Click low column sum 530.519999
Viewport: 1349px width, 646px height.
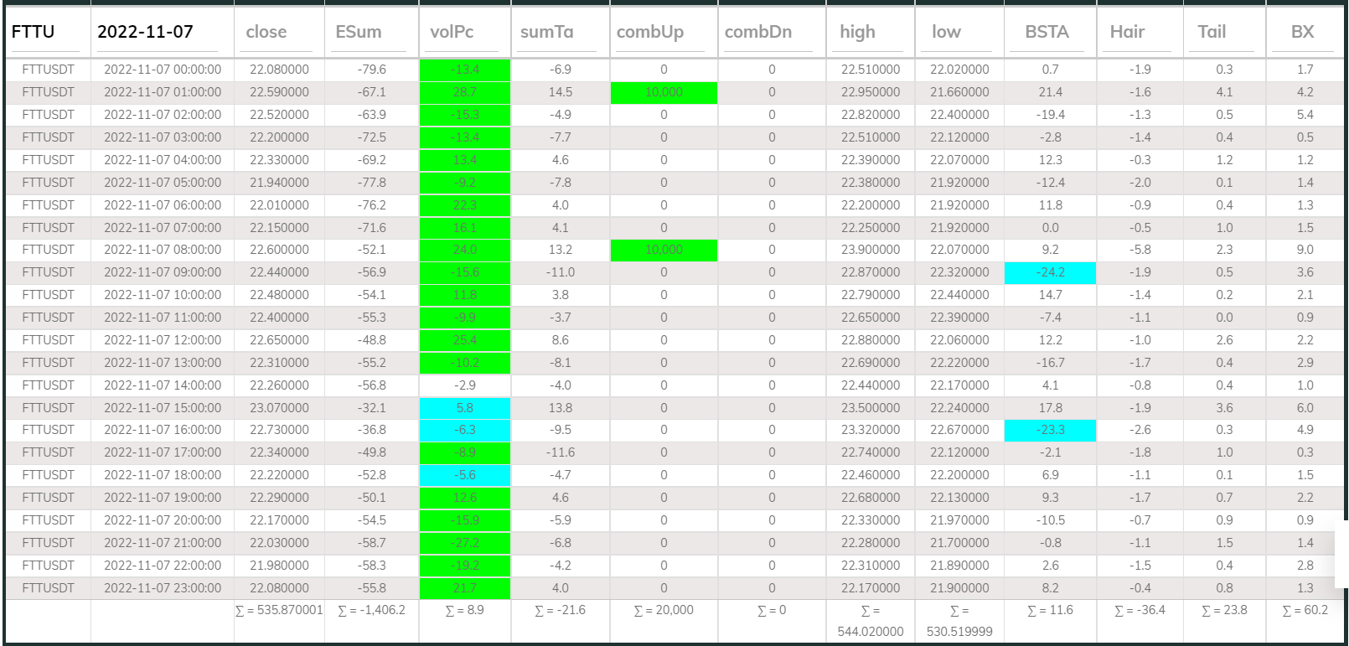(x=959, y=621)
